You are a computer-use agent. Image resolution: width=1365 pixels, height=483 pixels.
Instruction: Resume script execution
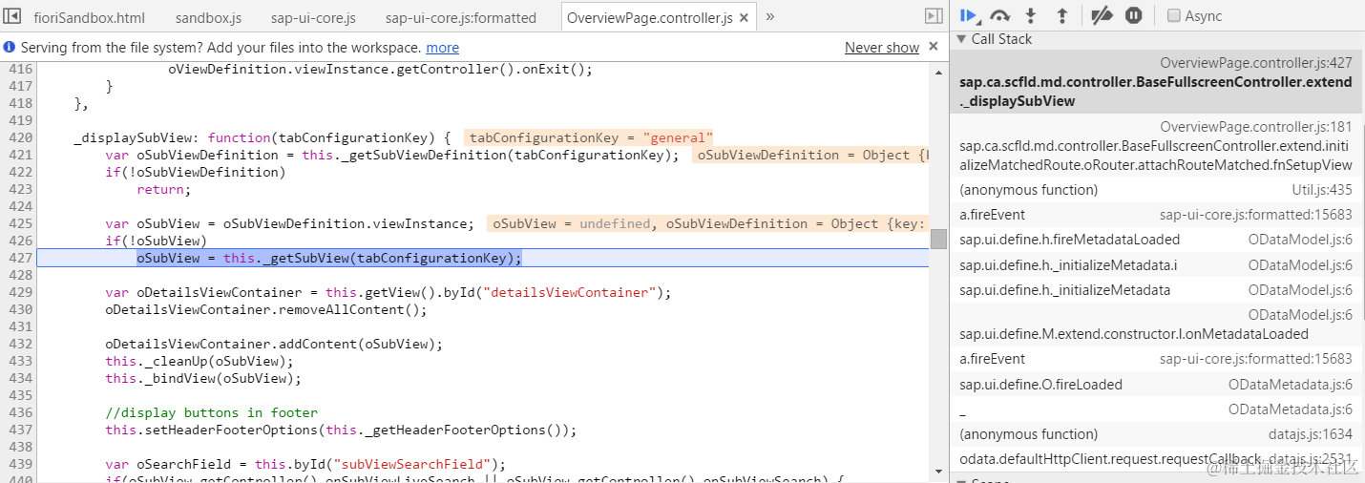969,15
